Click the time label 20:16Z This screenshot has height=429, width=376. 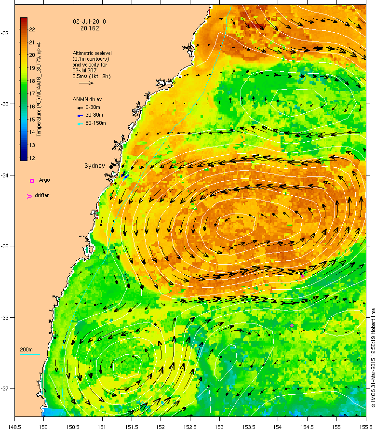(x=90, y=28)
